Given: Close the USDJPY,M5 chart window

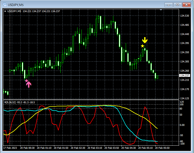Looking at the screenshot, I should [x=187, y=5].
